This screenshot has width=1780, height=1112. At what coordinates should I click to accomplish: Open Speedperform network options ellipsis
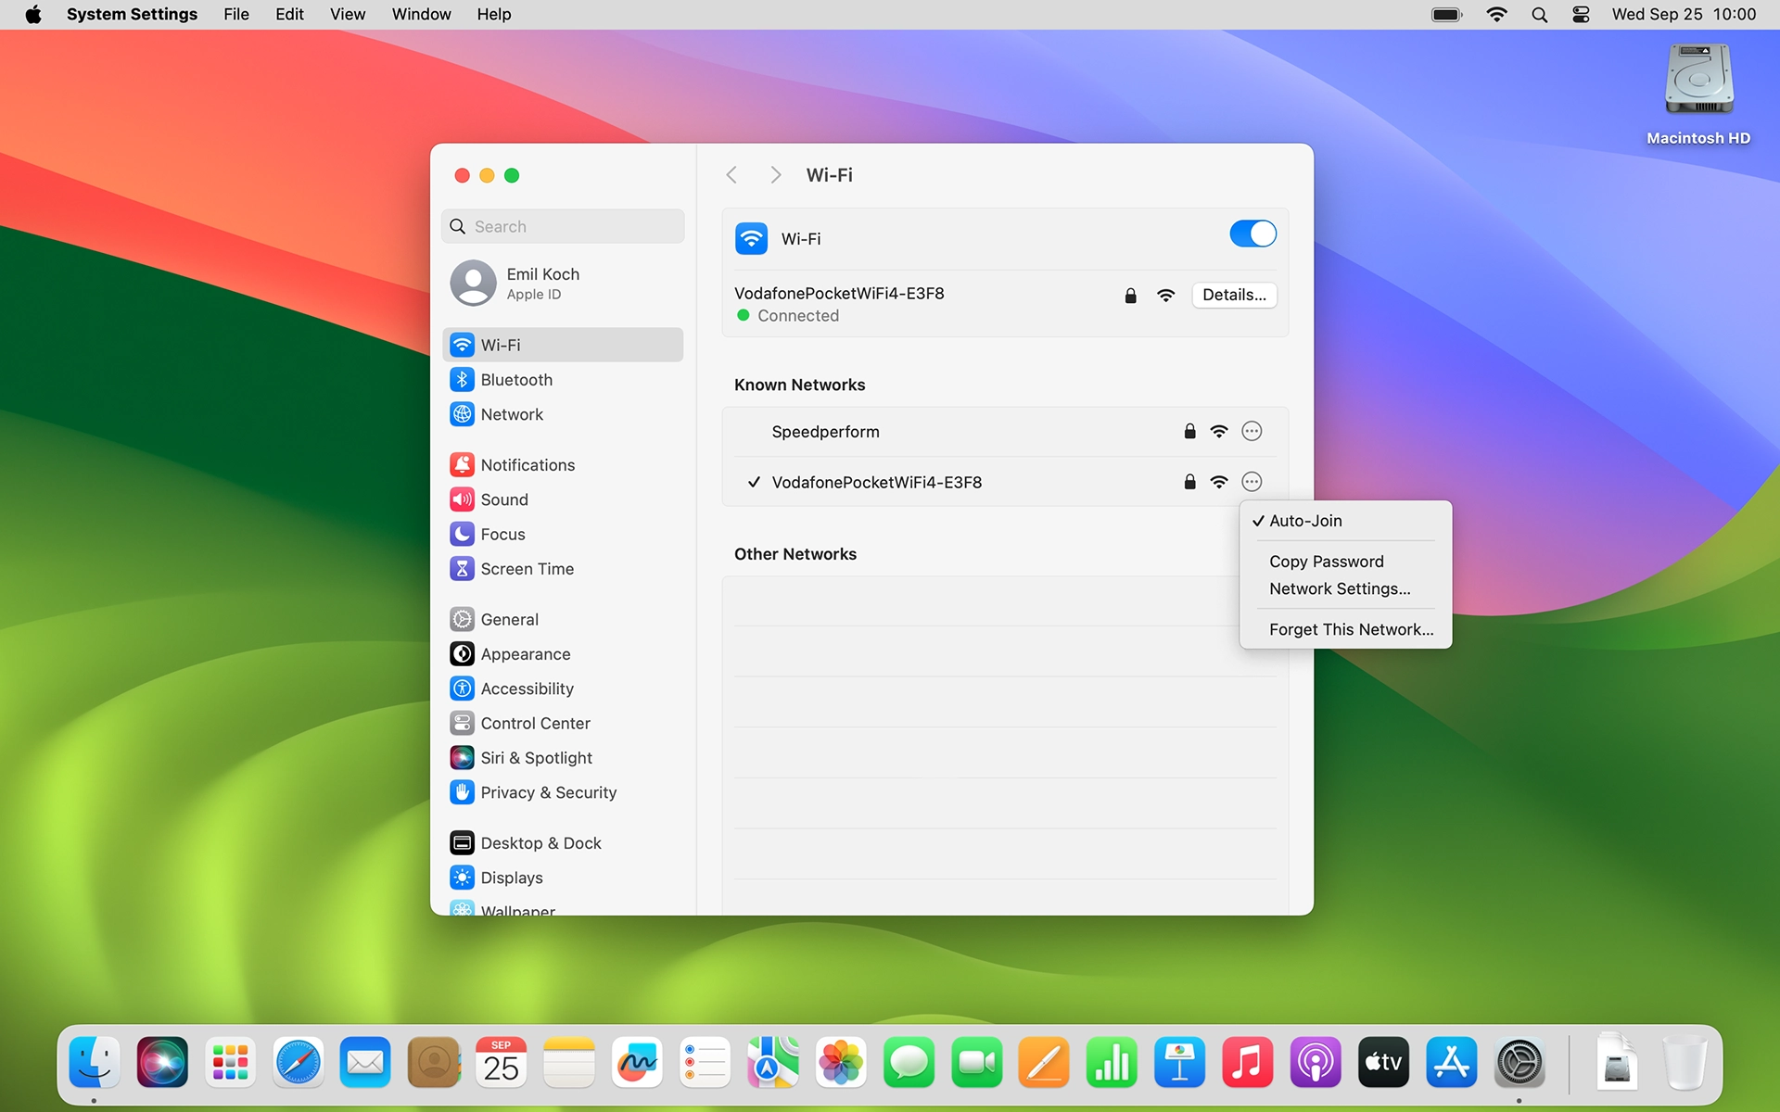pos(1252,432)
